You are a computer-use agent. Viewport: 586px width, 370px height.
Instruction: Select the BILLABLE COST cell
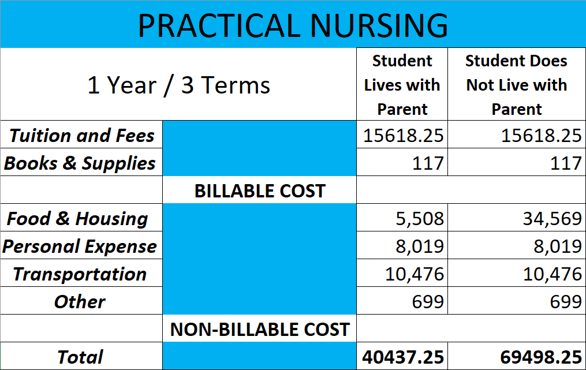[260, 190]
